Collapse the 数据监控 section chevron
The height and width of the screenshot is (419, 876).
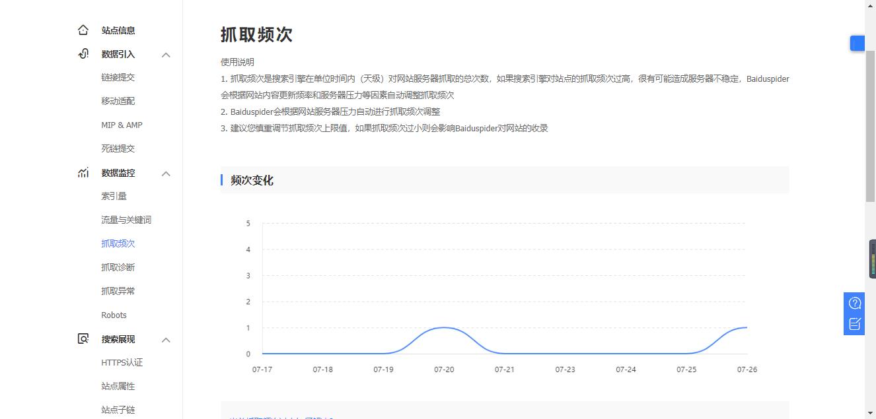[x=166, y=174]
